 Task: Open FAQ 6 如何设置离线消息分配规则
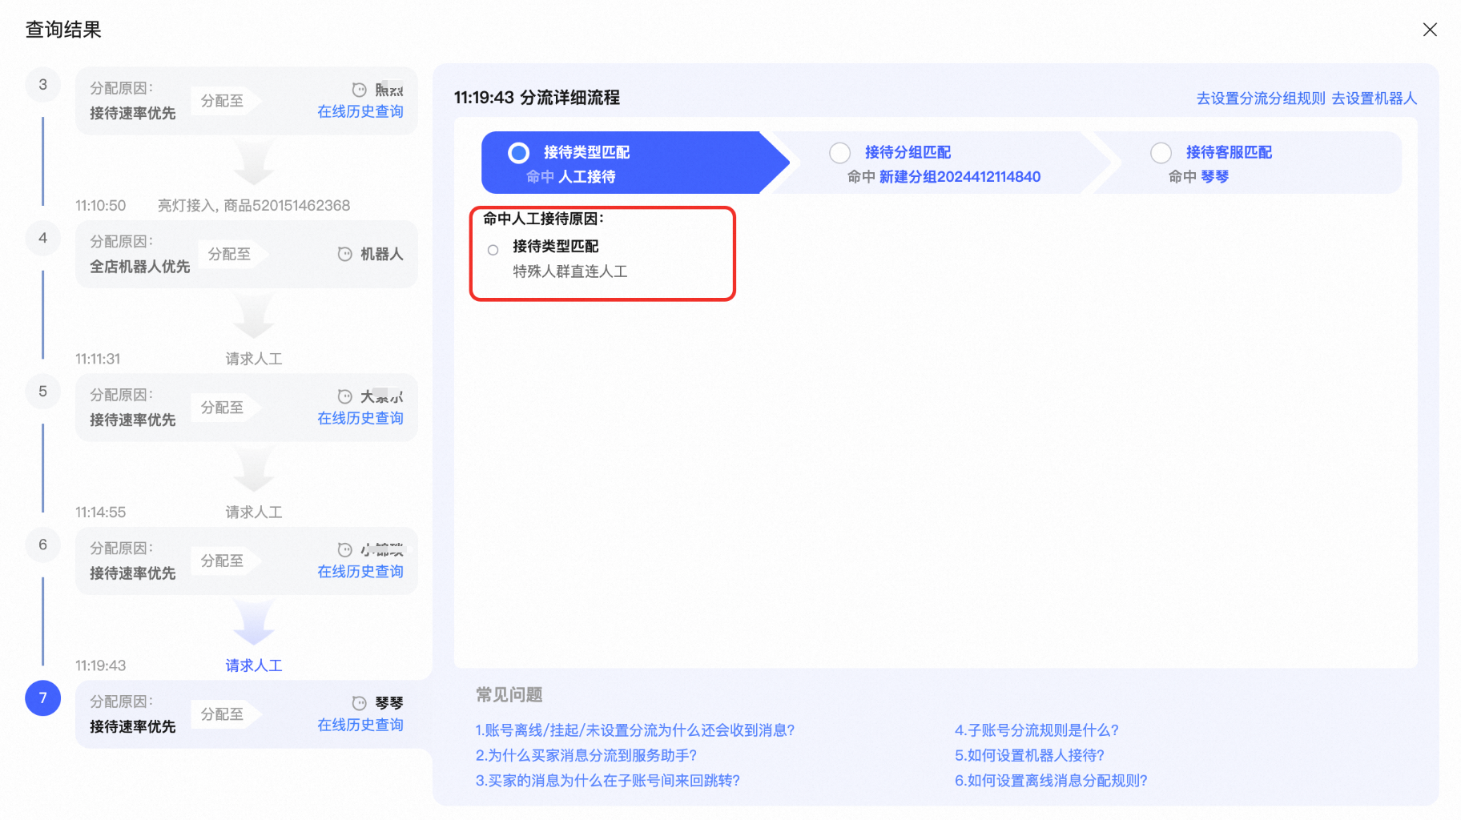1051,781
